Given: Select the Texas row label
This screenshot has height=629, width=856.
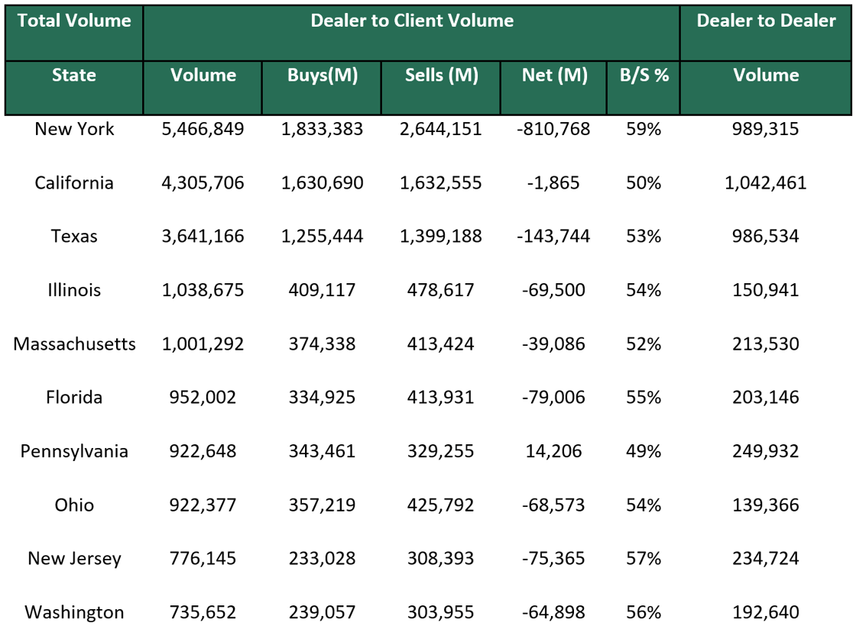Looking at the screenshot, I should pos(73,236).
